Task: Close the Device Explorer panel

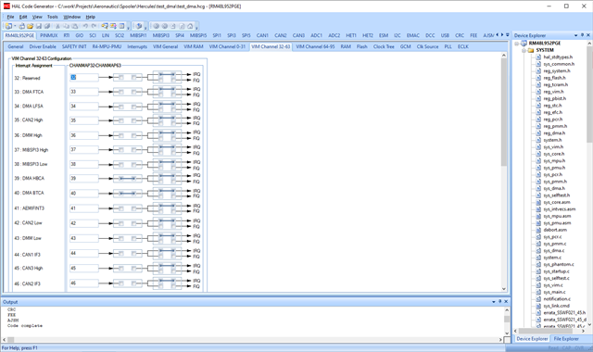Action: (588, 35)
